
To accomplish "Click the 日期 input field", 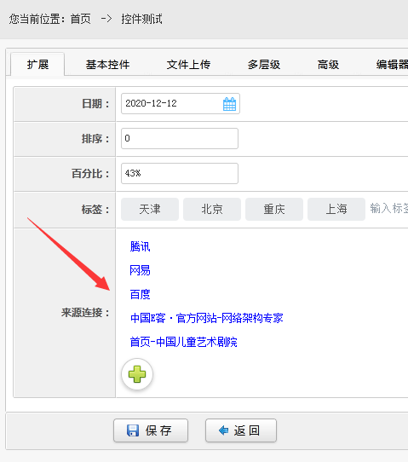I will (181, 103).
